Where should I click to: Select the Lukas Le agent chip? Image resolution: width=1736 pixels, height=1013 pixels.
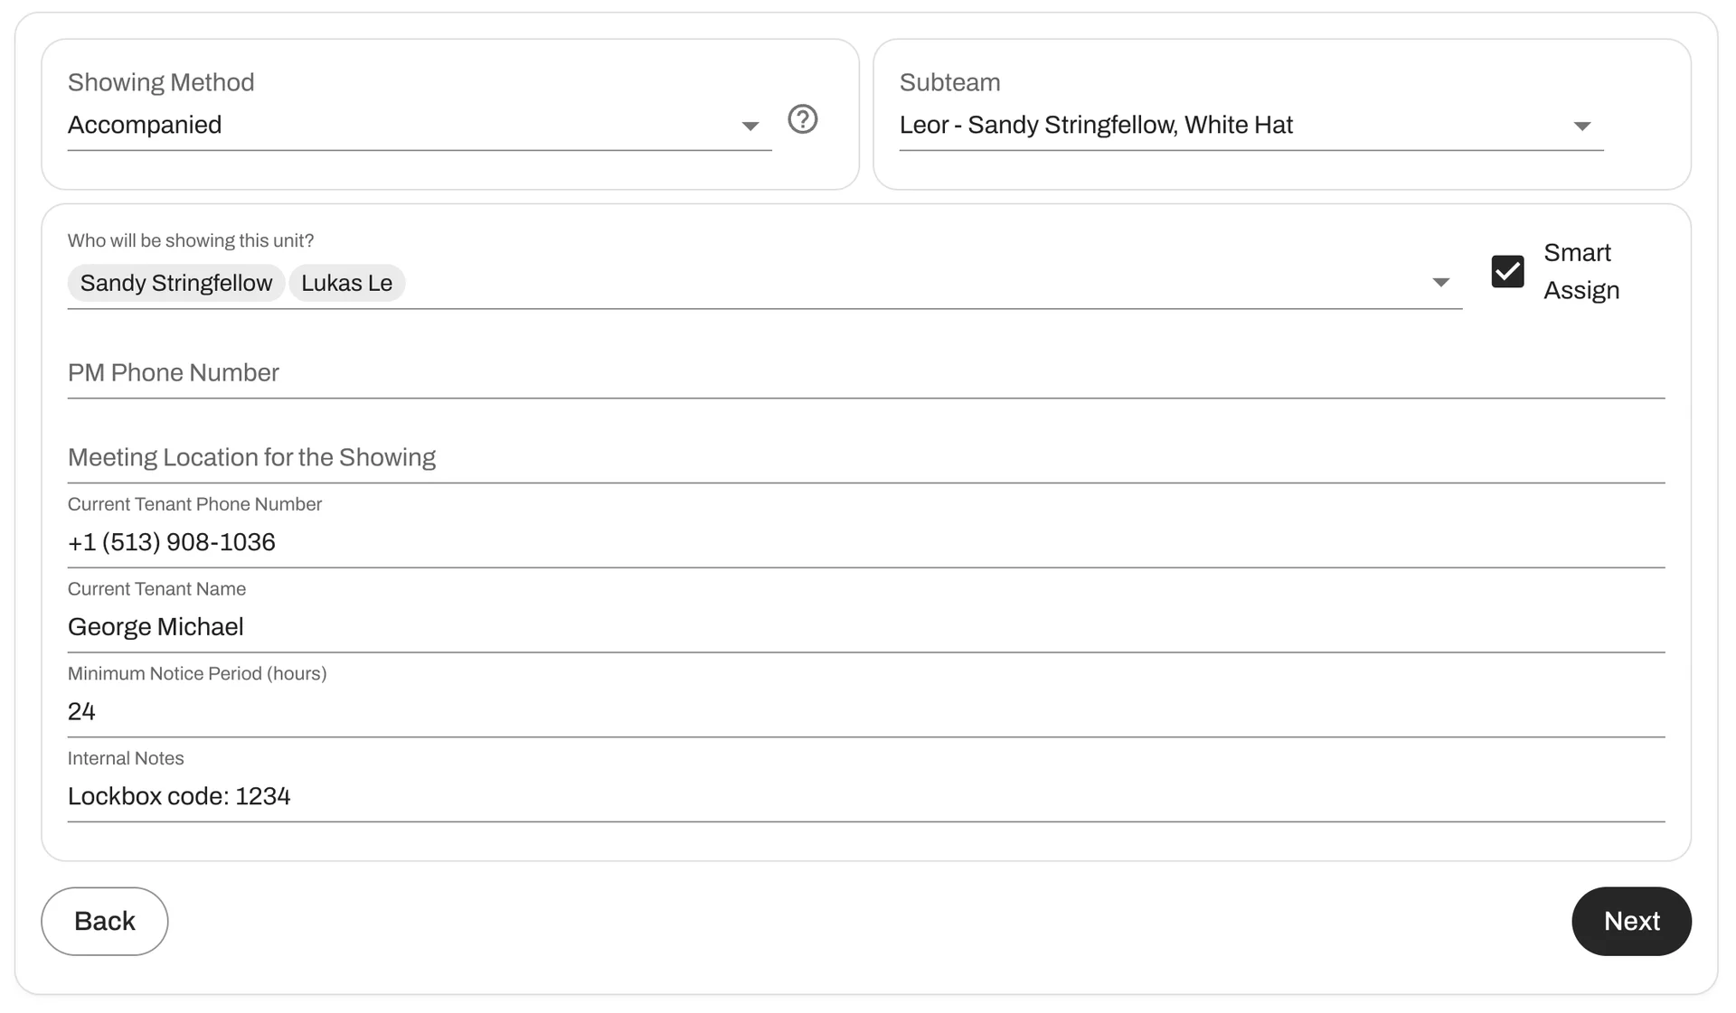pyautogui.click(x=347, y=283)
